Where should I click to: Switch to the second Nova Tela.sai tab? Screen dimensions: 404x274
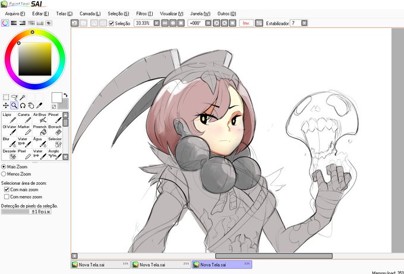tap(161, 264)
